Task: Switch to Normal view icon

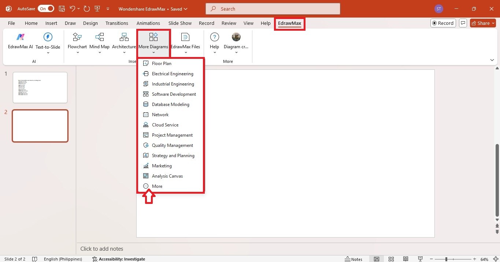Action: [x=377, y=259]
